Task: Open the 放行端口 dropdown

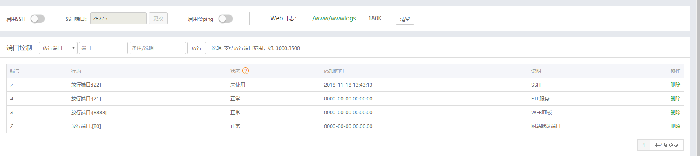Action: coord(58,48)
